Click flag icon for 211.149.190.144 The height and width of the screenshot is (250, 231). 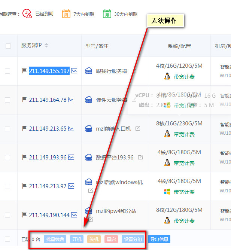coord(24,215)
